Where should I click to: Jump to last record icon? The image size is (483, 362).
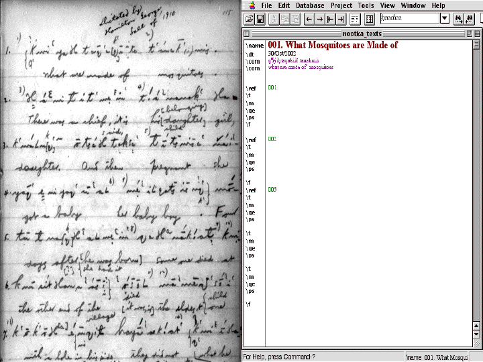341,19
